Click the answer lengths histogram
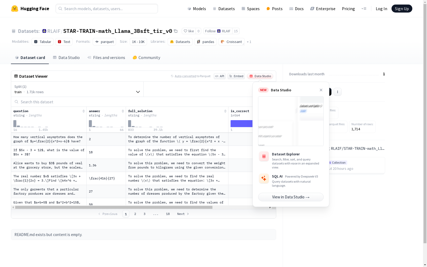 click(x=106, y=124)
